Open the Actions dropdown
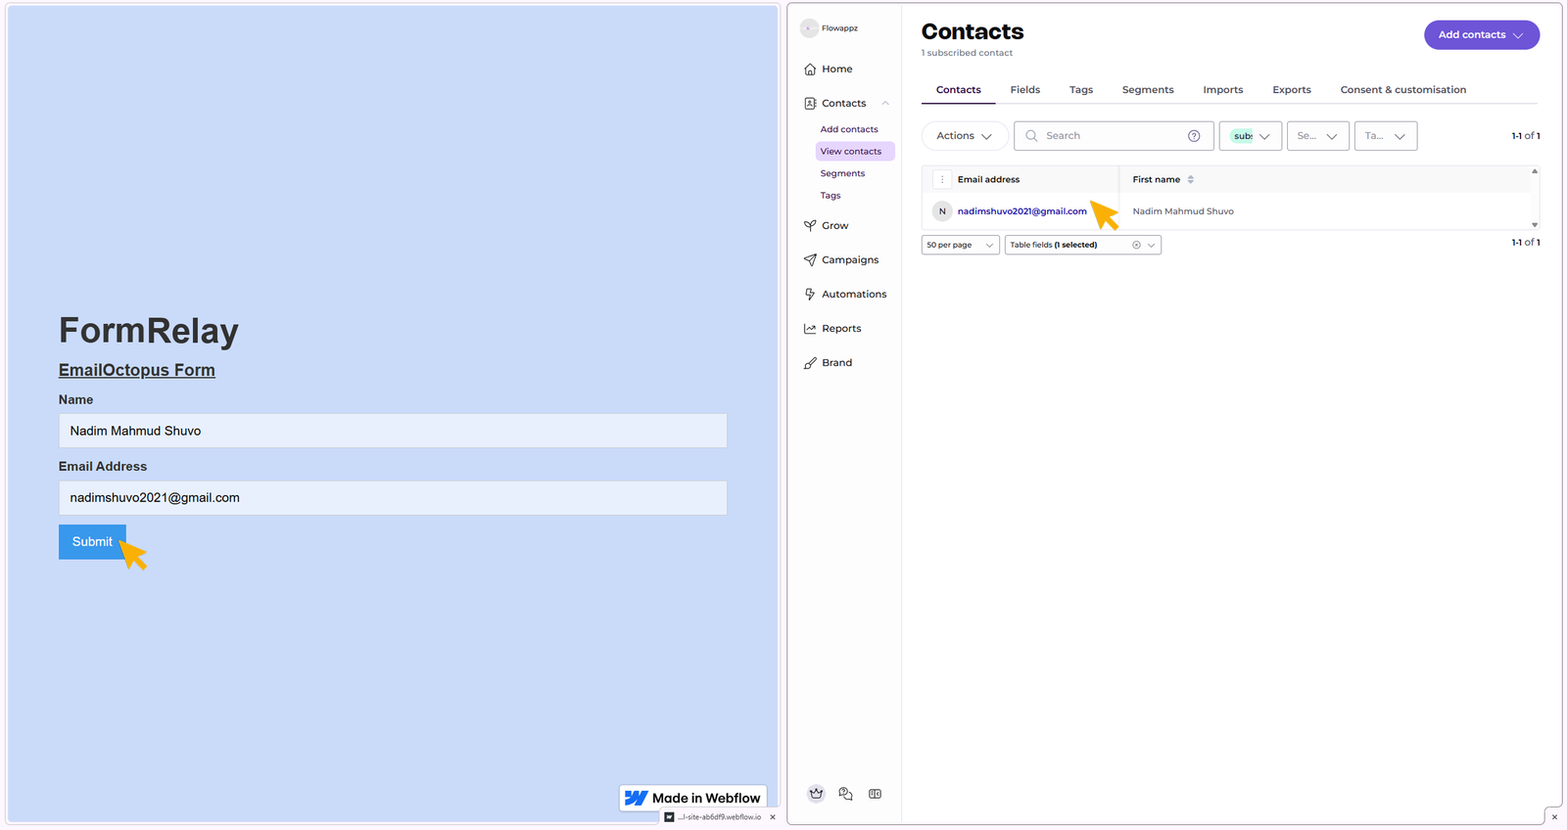This screenshot has width=1567, height=830. [x=965, y=136]
